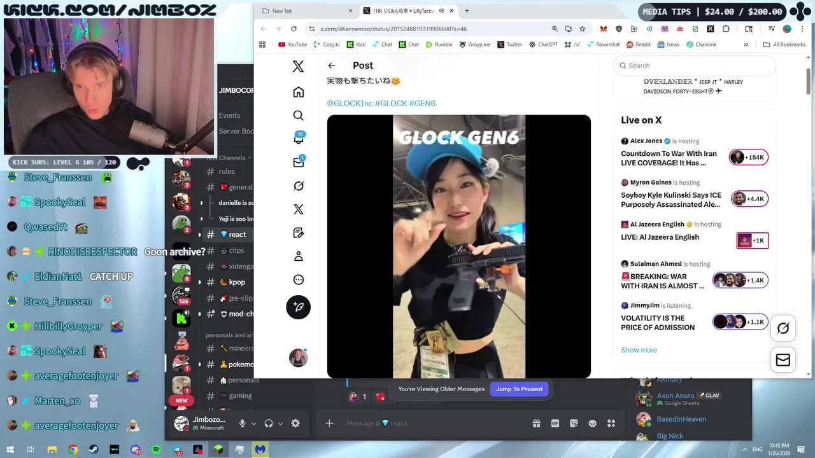This screenshot has height=458, width=815.
Task: Click Jump To Present button
Action: click(519, 389)
